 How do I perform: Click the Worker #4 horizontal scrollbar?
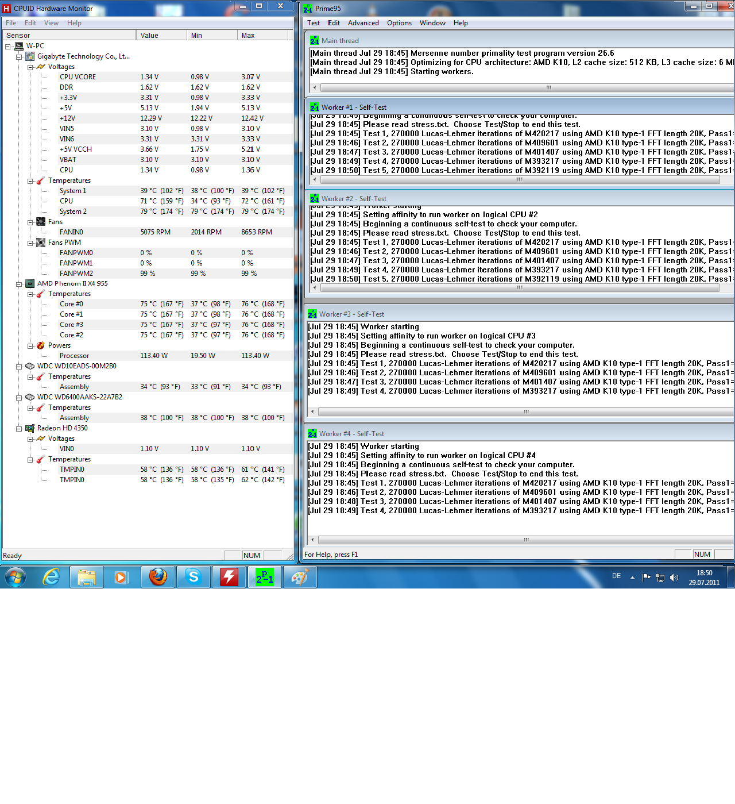point(521,540)
